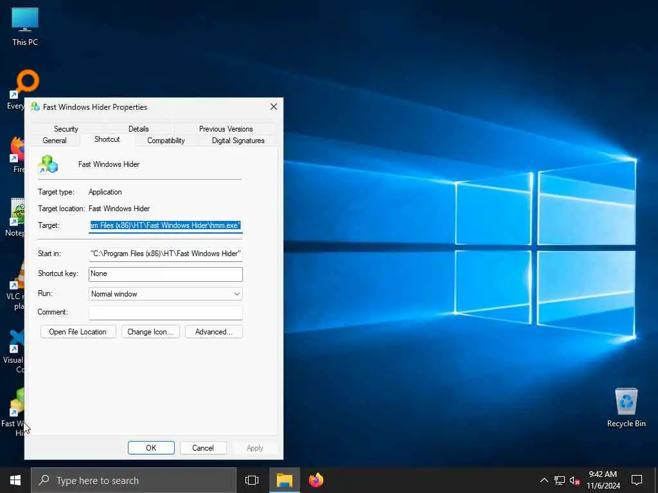Viewport: 658px width, 493px height.
Task: Click the taskbar search box
Action: [x=134, y=480]
